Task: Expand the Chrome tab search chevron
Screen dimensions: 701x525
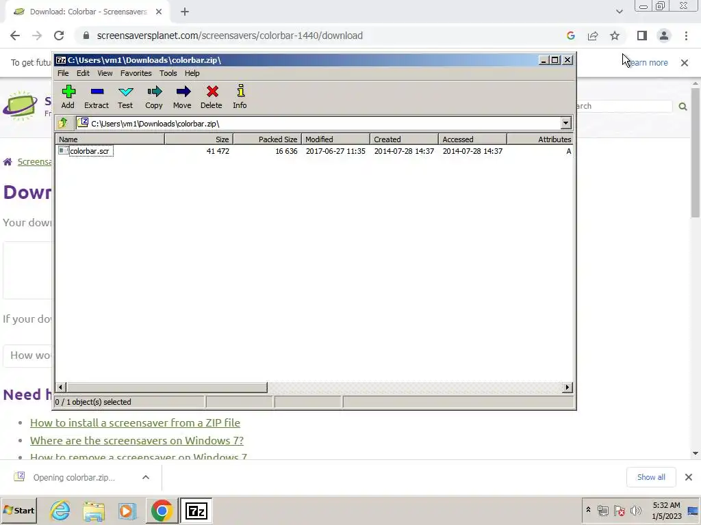Action: (x=619, y=12)
